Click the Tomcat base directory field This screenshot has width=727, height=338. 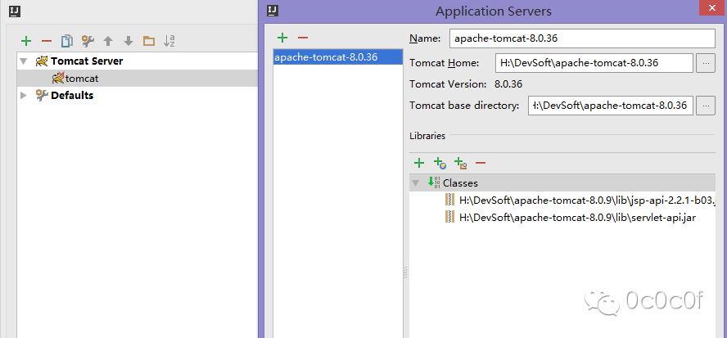click(611, 106)
